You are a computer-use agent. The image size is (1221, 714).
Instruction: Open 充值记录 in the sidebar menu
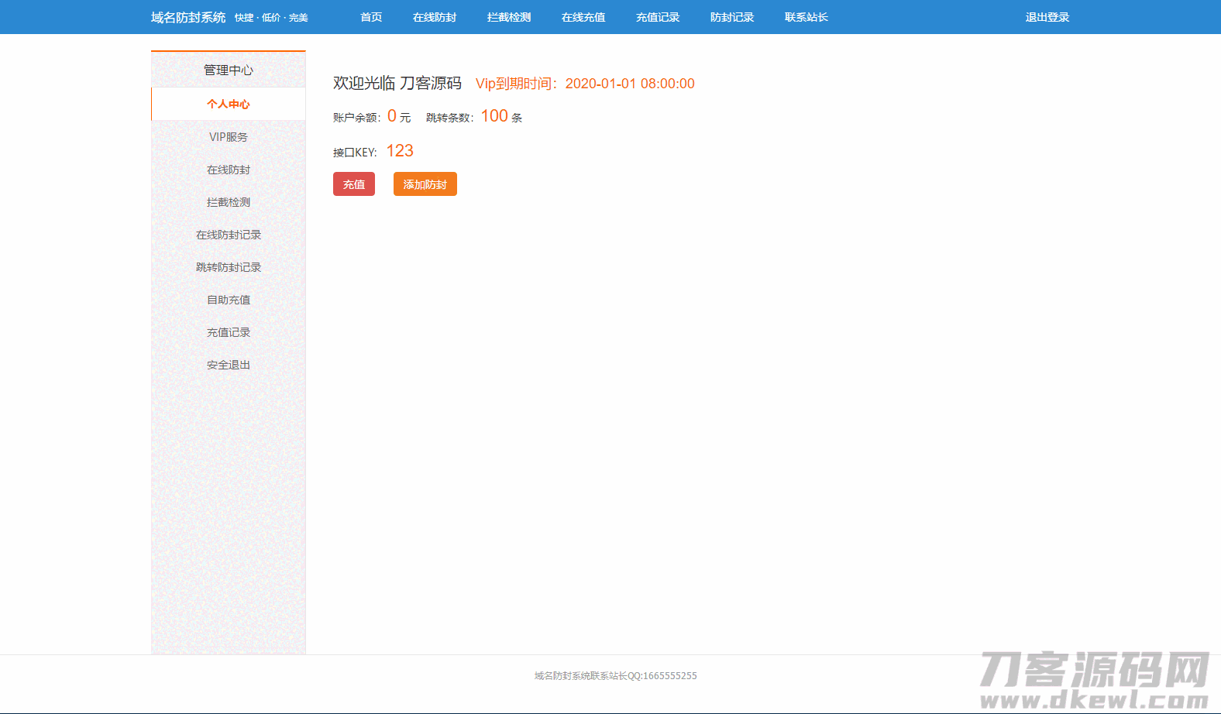click(229, 332)
